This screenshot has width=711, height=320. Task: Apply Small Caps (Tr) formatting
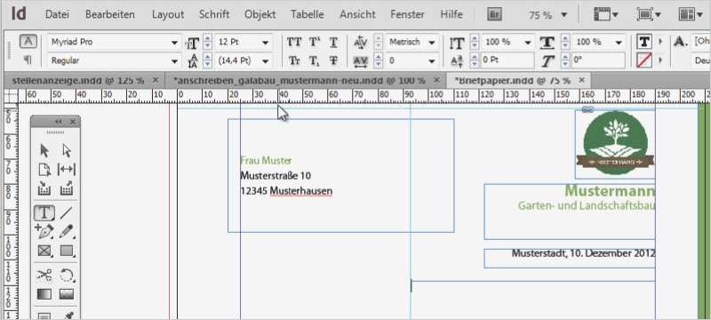(294, 60)
